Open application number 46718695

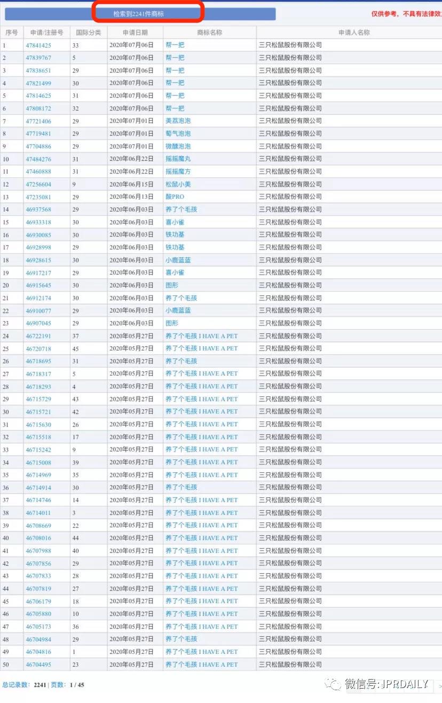point(38,361)
